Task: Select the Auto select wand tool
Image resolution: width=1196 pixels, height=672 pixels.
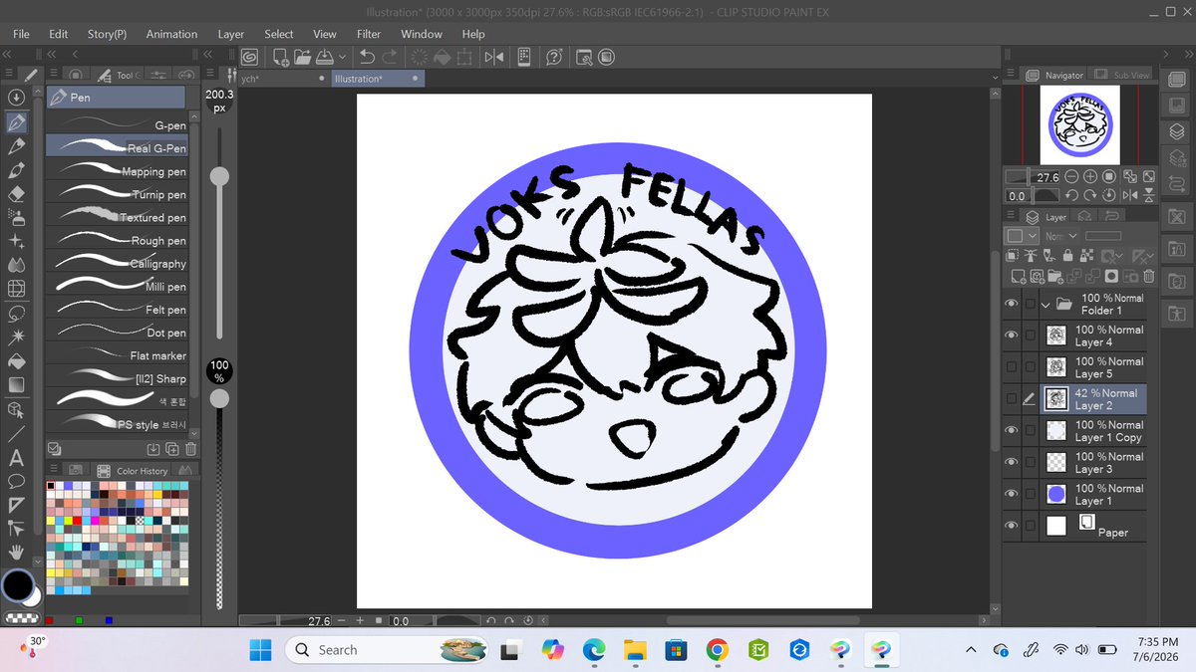Action: [x=16, y=337]
